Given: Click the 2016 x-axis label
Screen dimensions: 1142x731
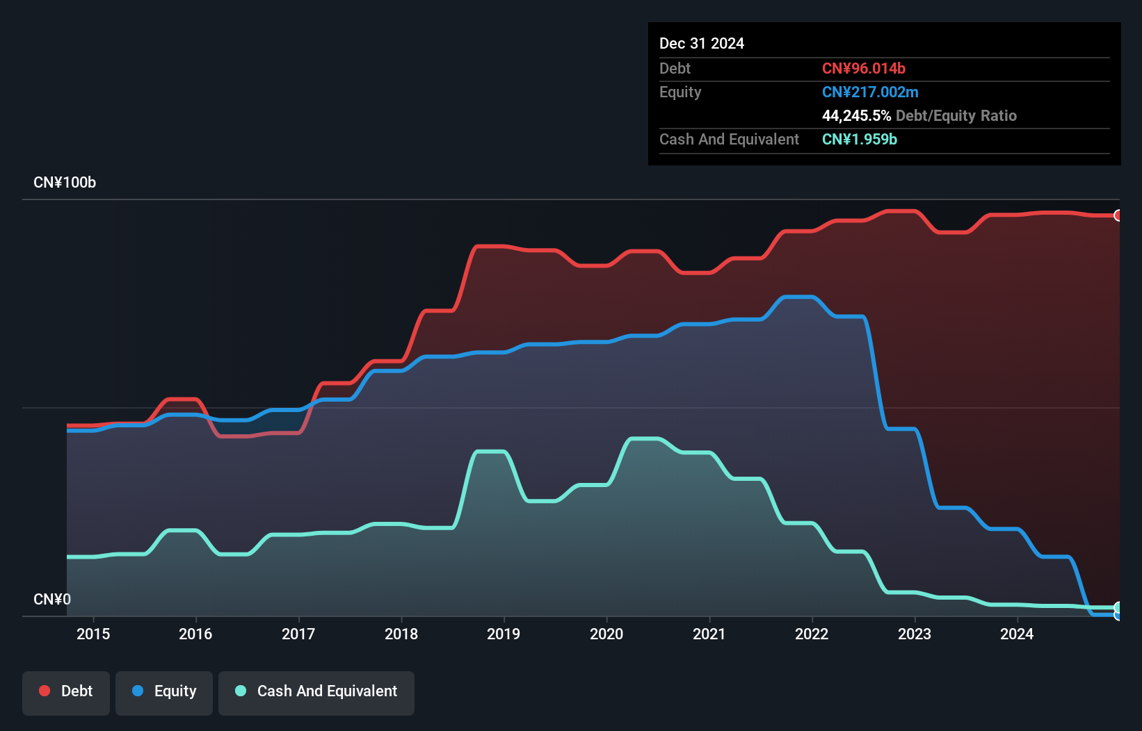Looking at the screenshot, I should (195, 634).
